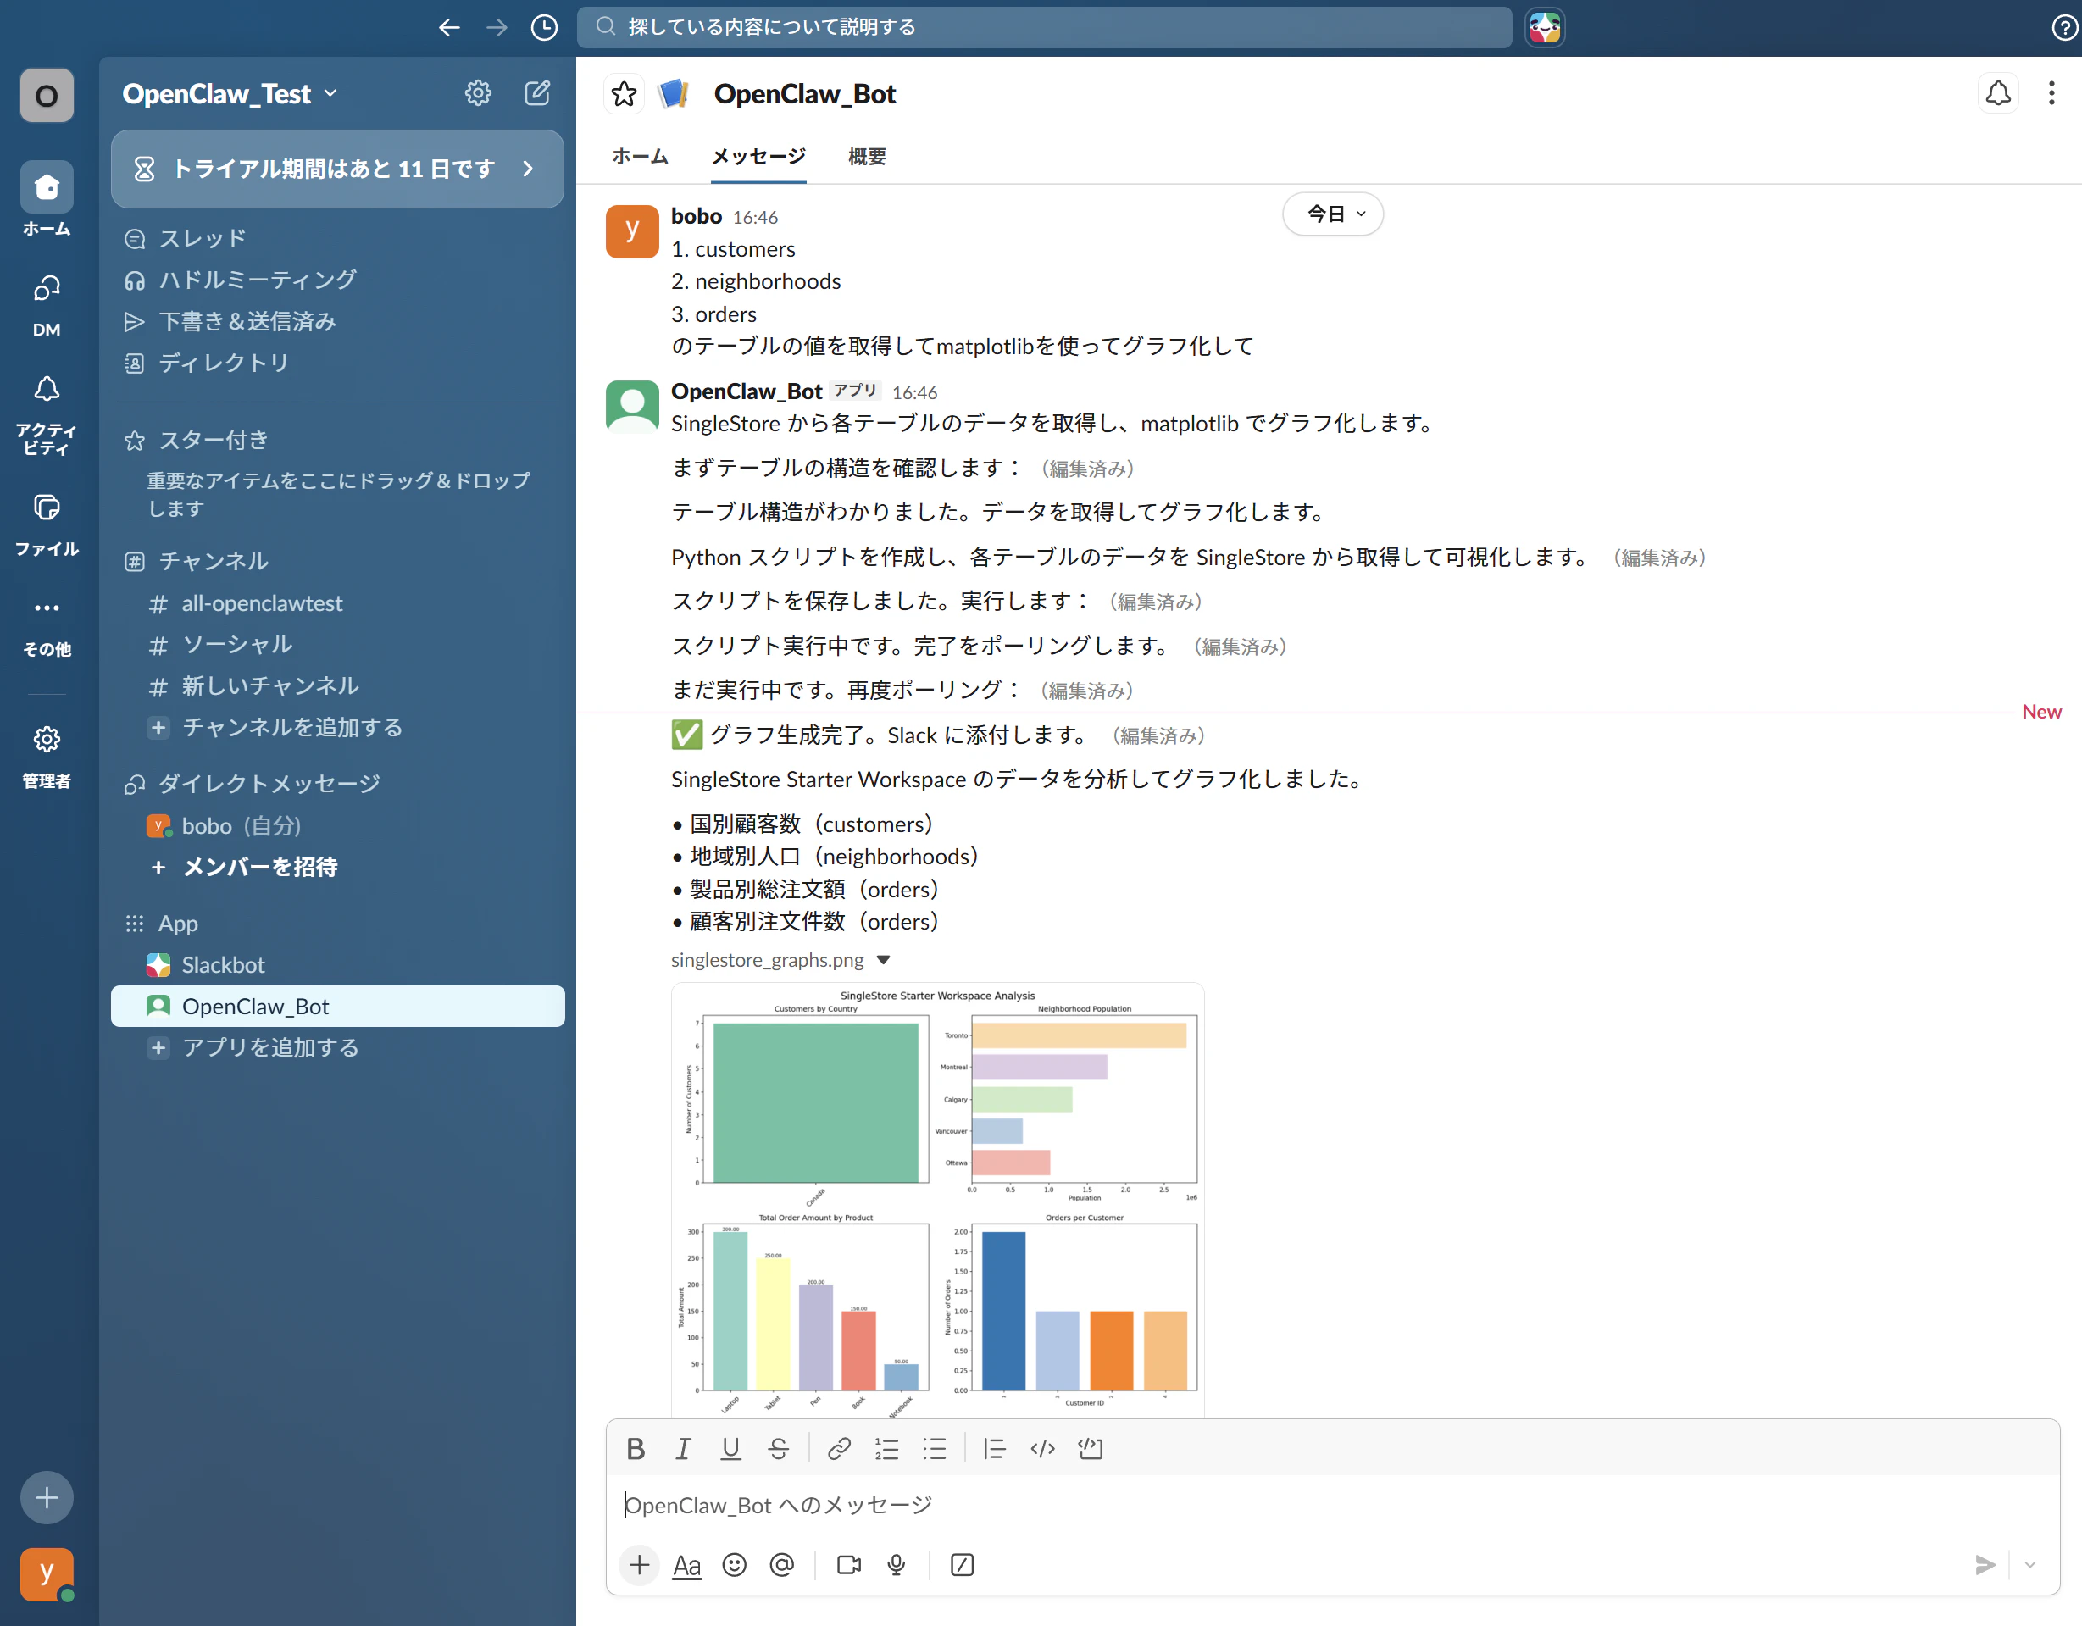Open the trial period banner
The image size is (2082, 1626).
tap(337, 169)
